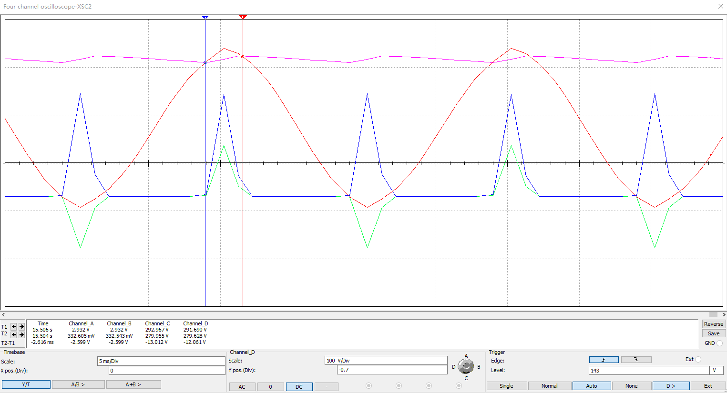Open the A+B > display mode
The image size is (727, 393).
133,384
